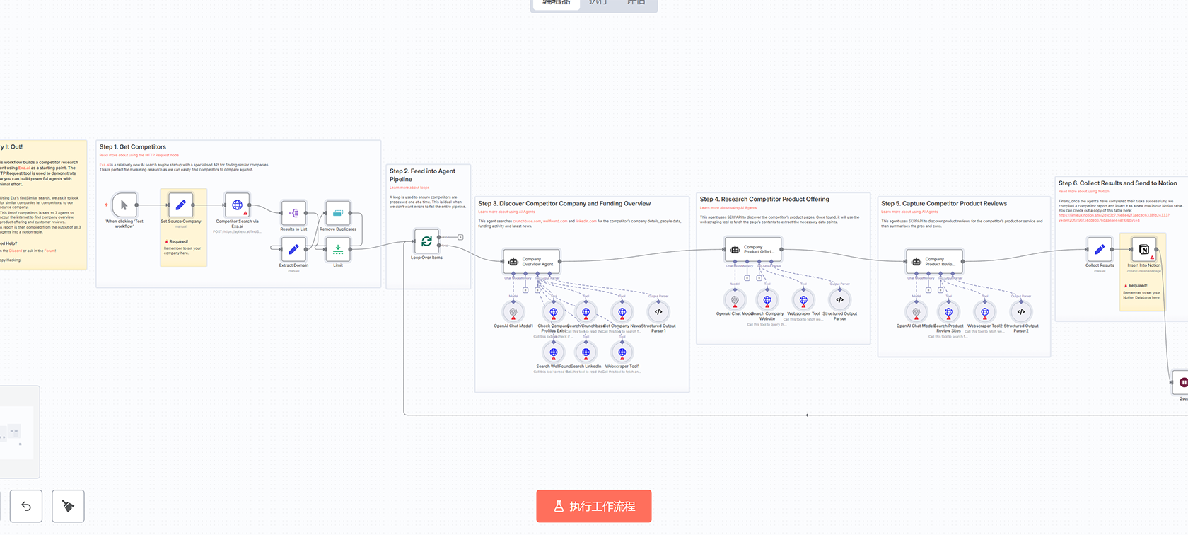Open 'Read more about using Notion' link
1188x535 pixels.
[1083, 192]
